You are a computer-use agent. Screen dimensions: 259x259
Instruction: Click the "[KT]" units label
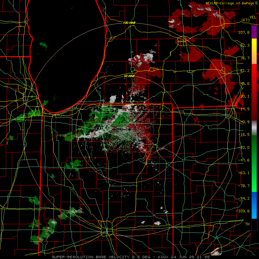[x=246, y=20]
